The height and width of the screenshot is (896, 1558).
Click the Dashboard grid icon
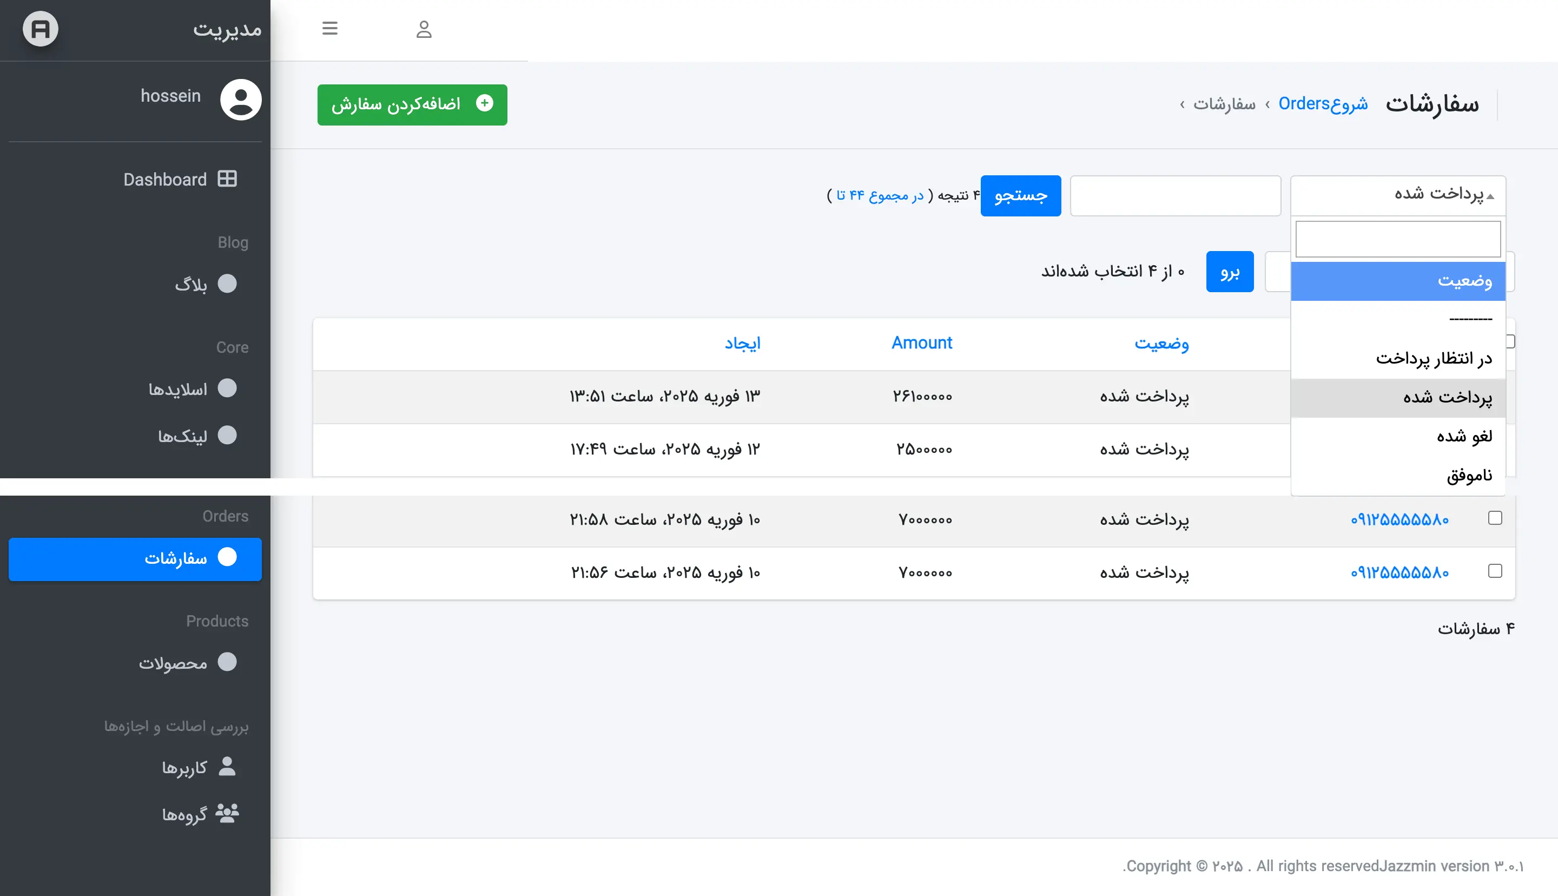click(x=228, y=179)
